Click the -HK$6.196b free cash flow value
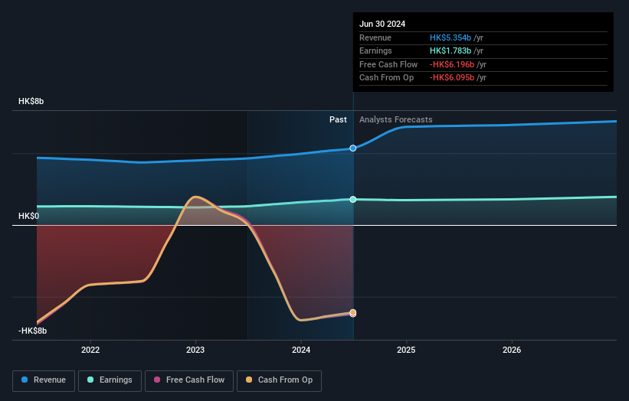 [x=452, y=64]
